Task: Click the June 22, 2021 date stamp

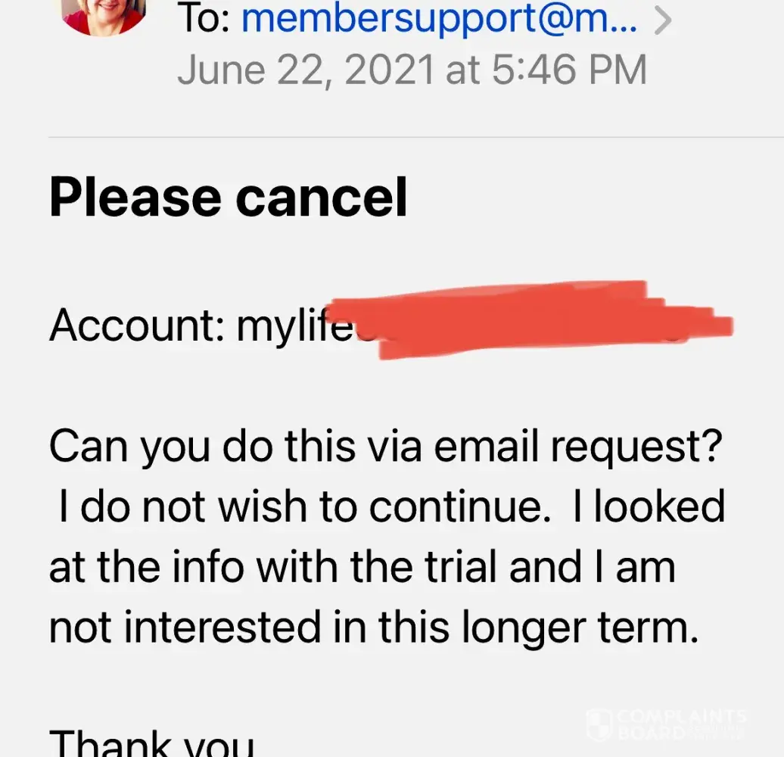Action: coord(306,70)
